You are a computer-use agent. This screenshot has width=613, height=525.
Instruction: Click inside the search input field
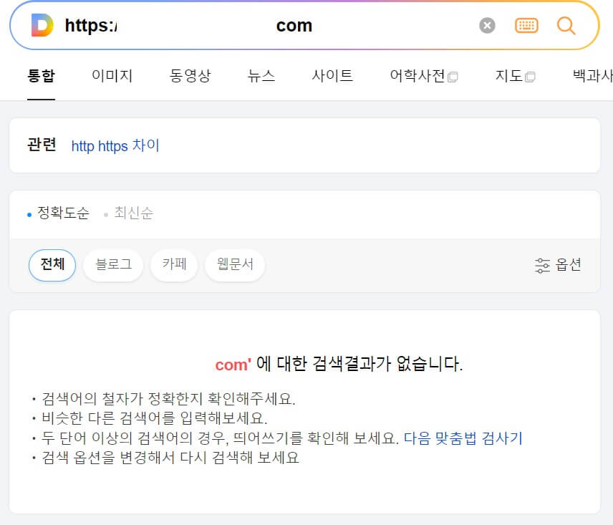pyautogui.click(x=286, y=25)
